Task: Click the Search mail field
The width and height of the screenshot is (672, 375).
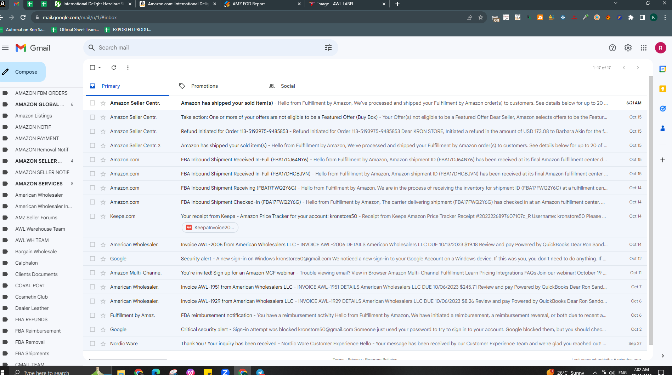Action: click(211, 48)
